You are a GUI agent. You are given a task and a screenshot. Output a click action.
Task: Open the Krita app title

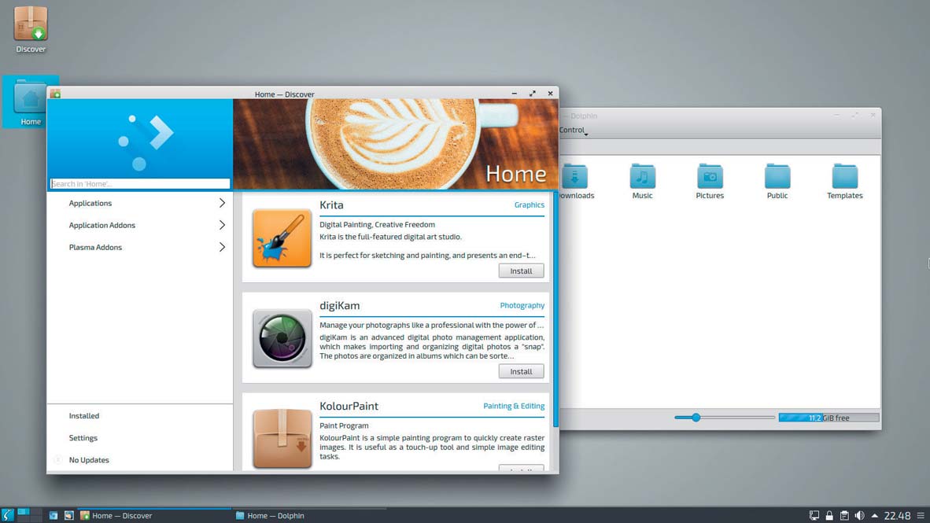[331, 204]
